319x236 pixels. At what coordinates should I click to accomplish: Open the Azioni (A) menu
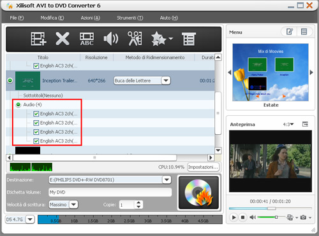[x=90, y=18]
